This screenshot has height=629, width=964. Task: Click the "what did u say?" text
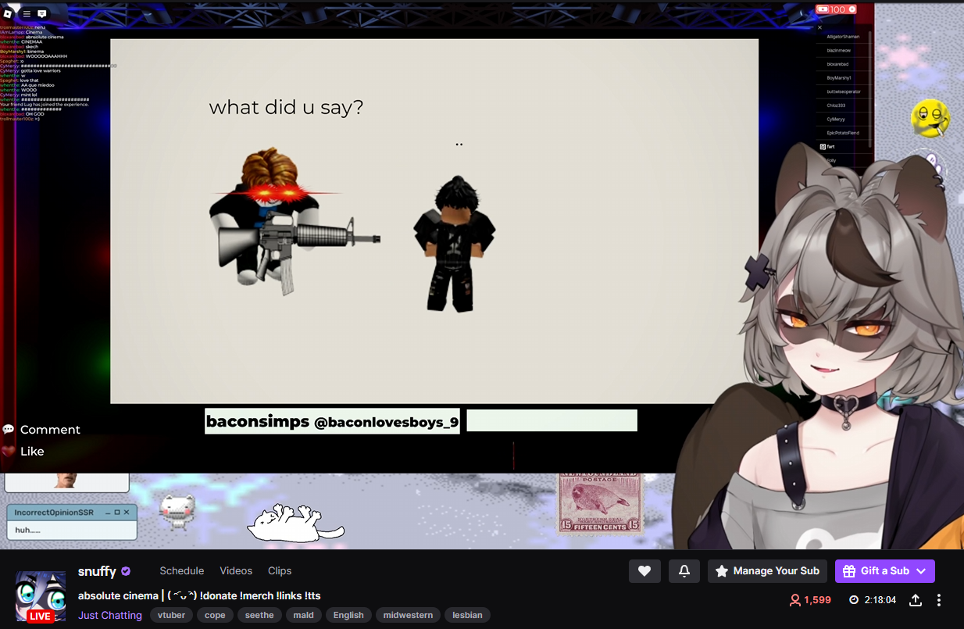286,107
